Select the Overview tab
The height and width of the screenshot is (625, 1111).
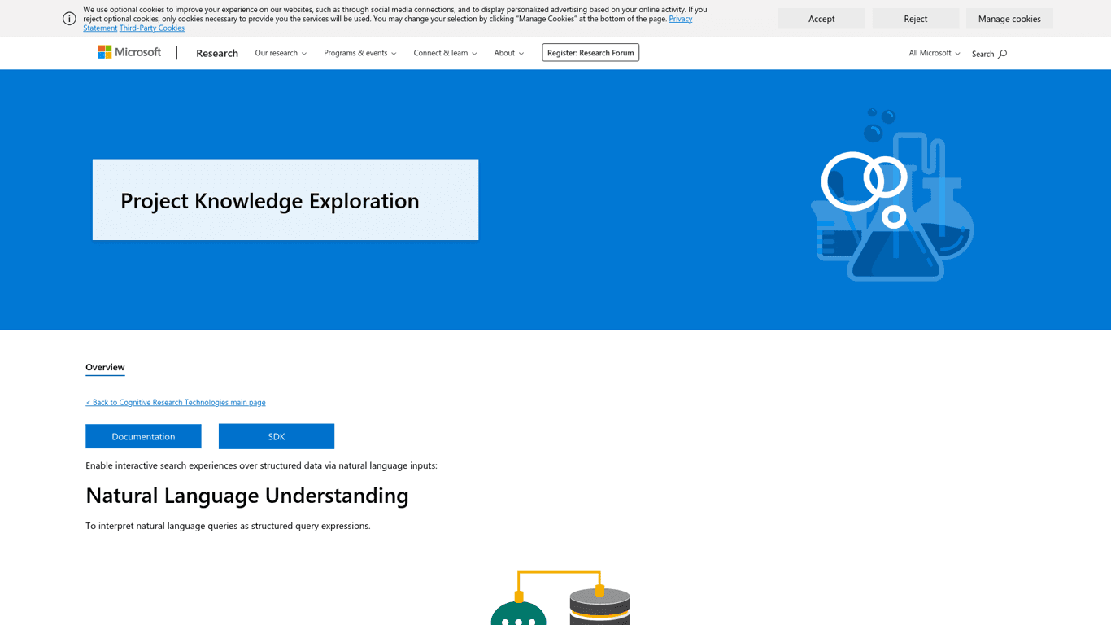coord(105,367)
